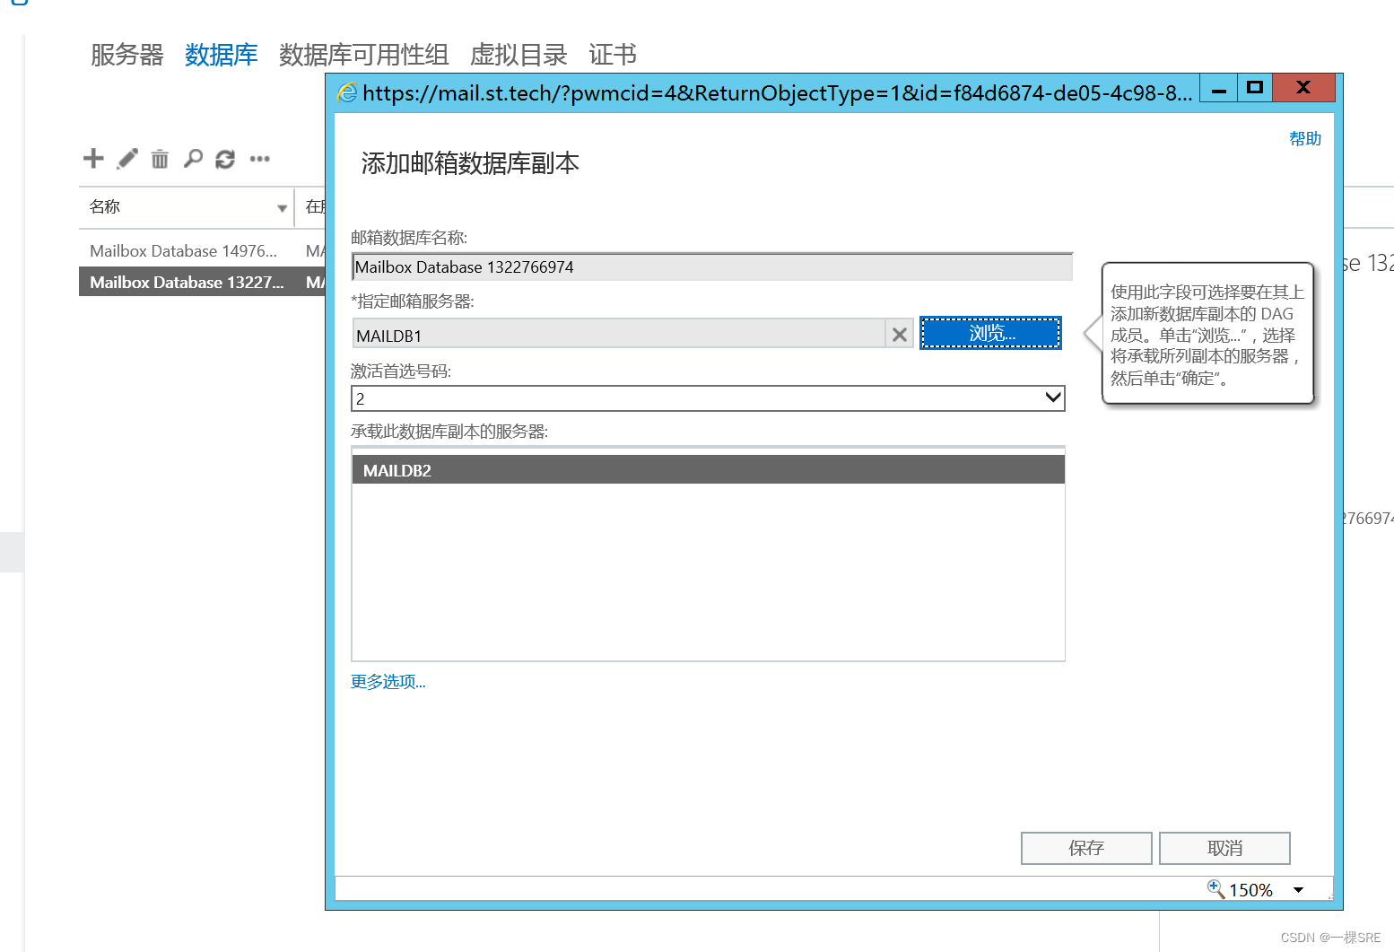Click the zoom magnifier icon in status bar

[x=1215, y=888]
